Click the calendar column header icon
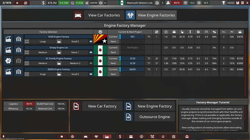 [157, 32]
